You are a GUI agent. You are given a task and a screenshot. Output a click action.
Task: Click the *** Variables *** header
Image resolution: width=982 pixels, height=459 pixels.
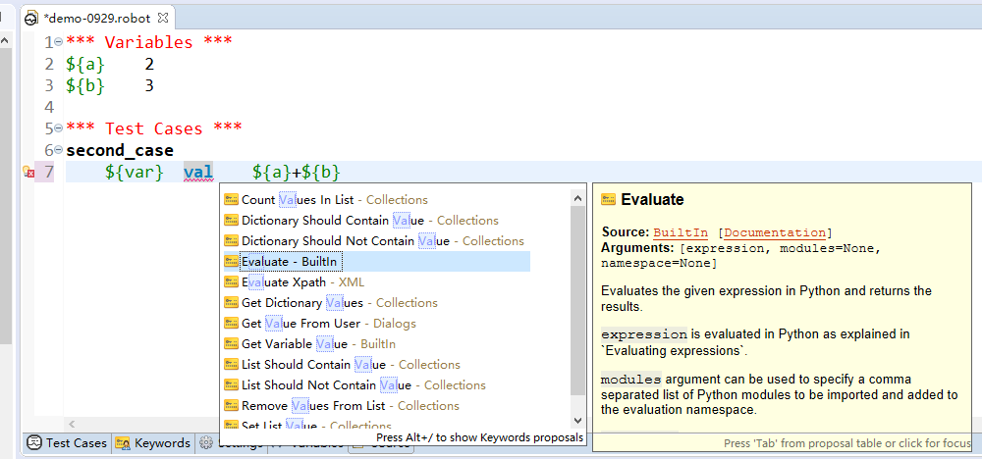(149, 42)
